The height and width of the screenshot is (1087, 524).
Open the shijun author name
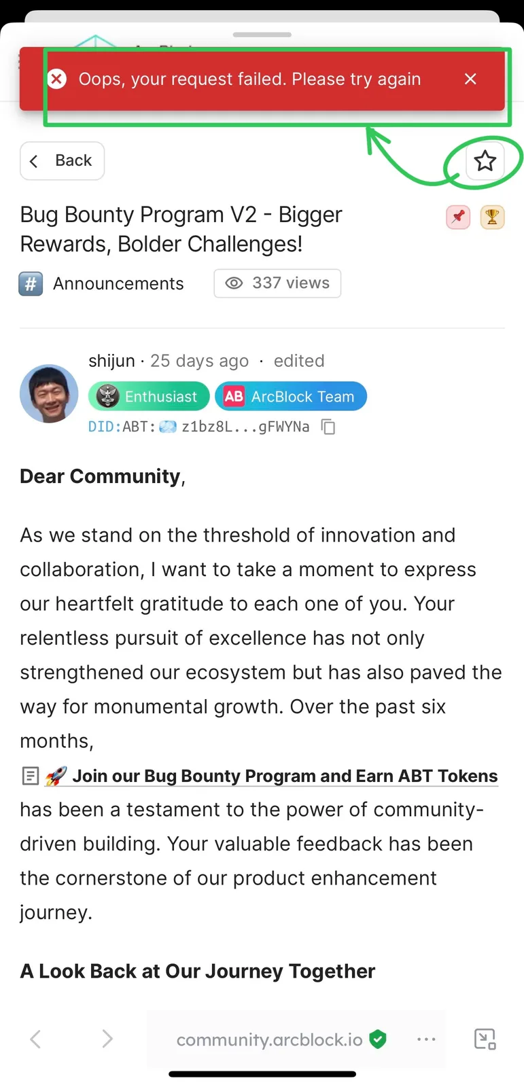coord(111,361)
